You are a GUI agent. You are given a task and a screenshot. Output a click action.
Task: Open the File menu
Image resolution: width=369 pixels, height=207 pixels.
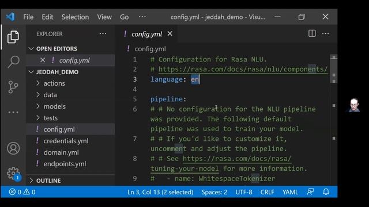click(x=28, y=17)
